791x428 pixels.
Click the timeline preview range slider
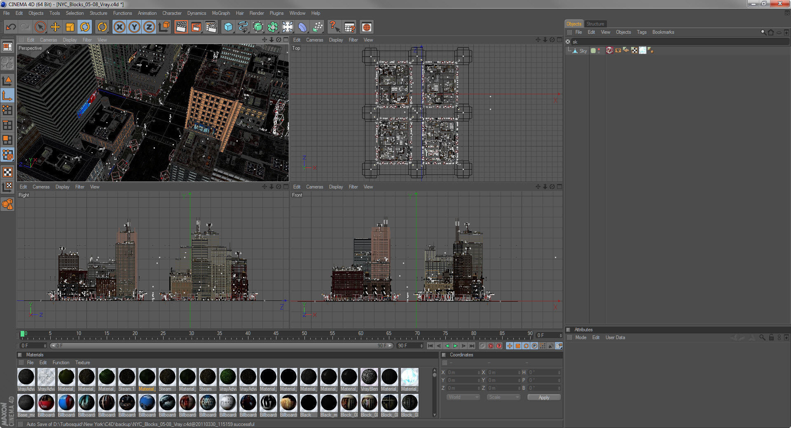pyautogui.click(x=222, y=346)
